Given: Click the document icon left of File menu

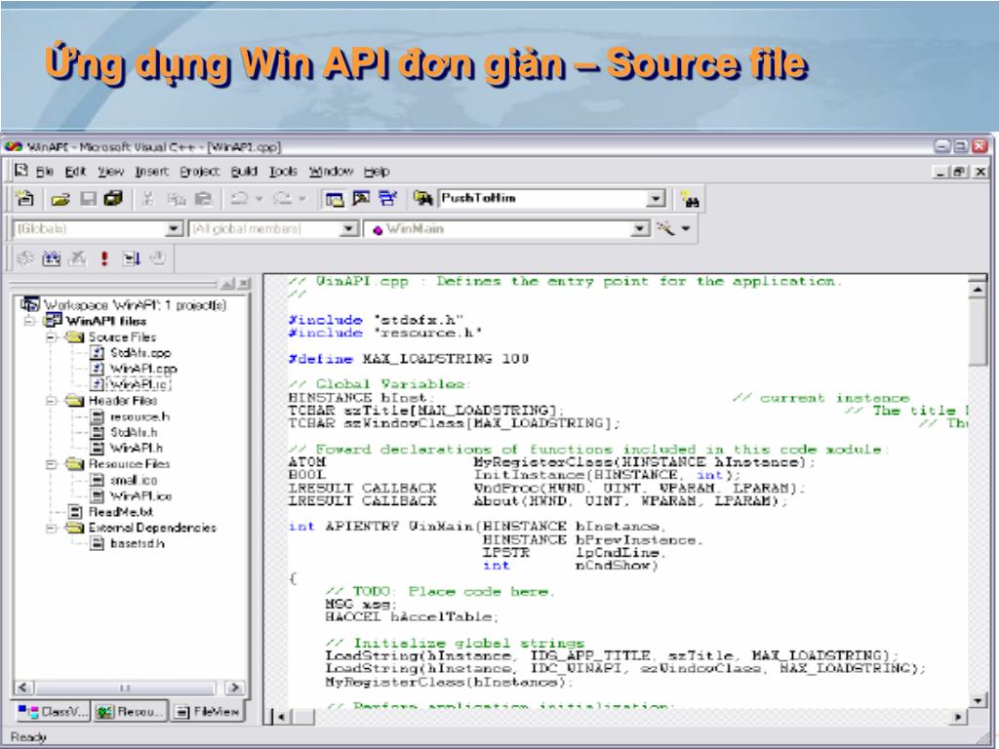Looking at the screenshot, I should 21,170.
